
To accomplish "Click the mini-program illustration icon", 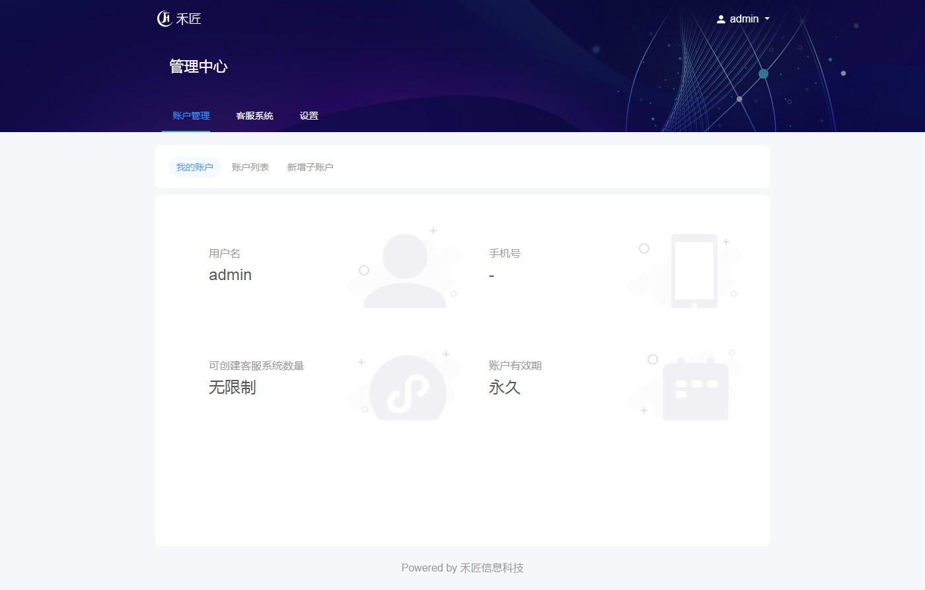I will [x=405, y=385].
